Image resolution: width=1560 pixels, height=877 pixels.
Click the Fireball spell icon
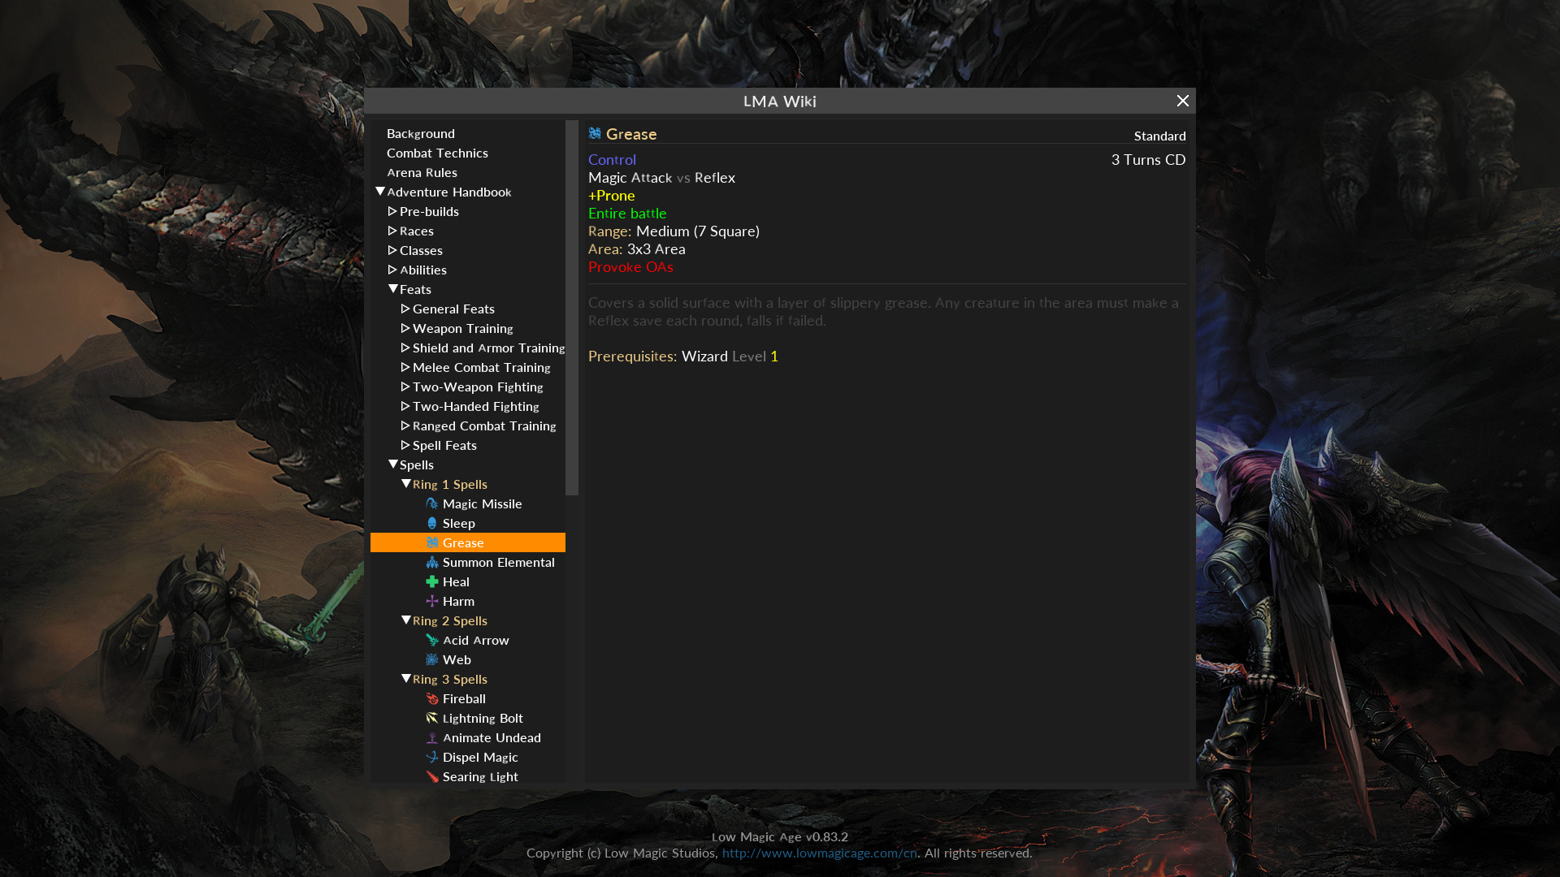tap(431, 698)
